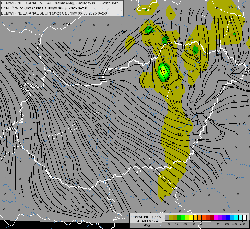
Task: Click the map value 84.5
Action: tap(149, 9)
